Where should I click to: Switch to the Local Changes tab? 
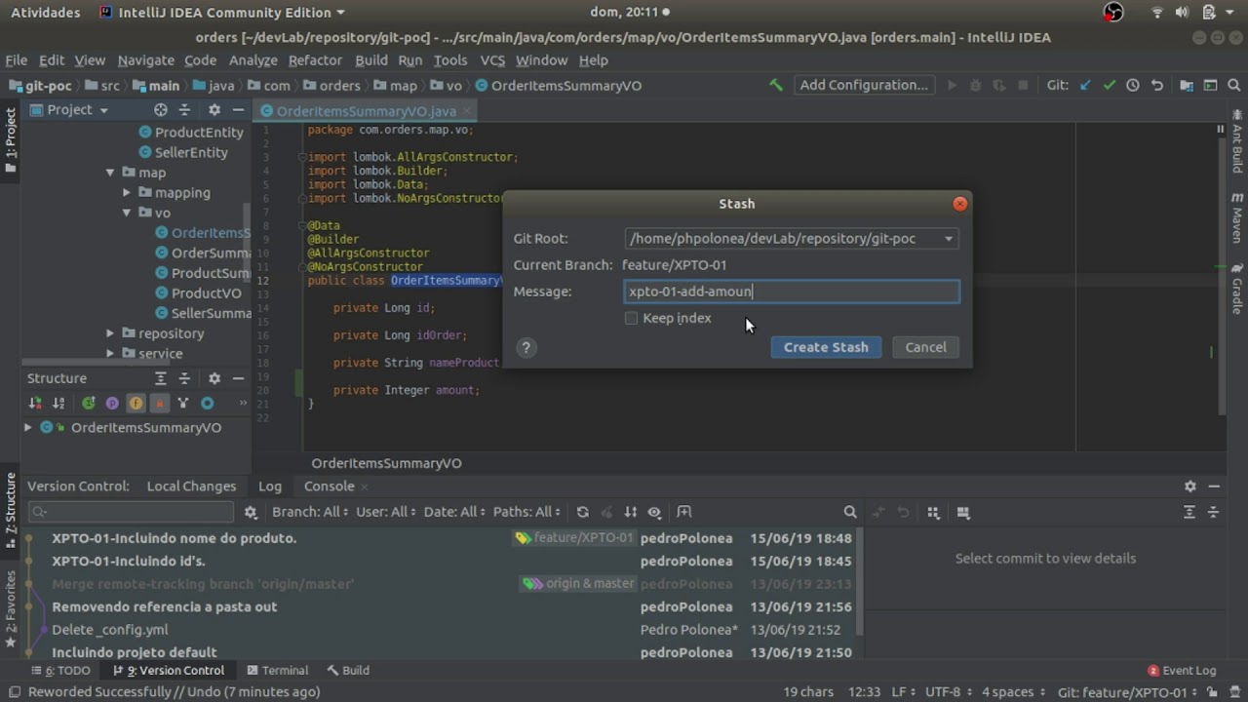point(191,486)
